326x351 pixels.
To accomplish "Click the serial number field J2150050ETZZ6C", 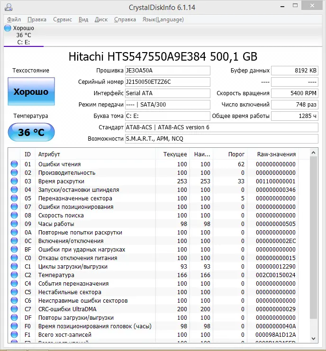I will 167,82.
